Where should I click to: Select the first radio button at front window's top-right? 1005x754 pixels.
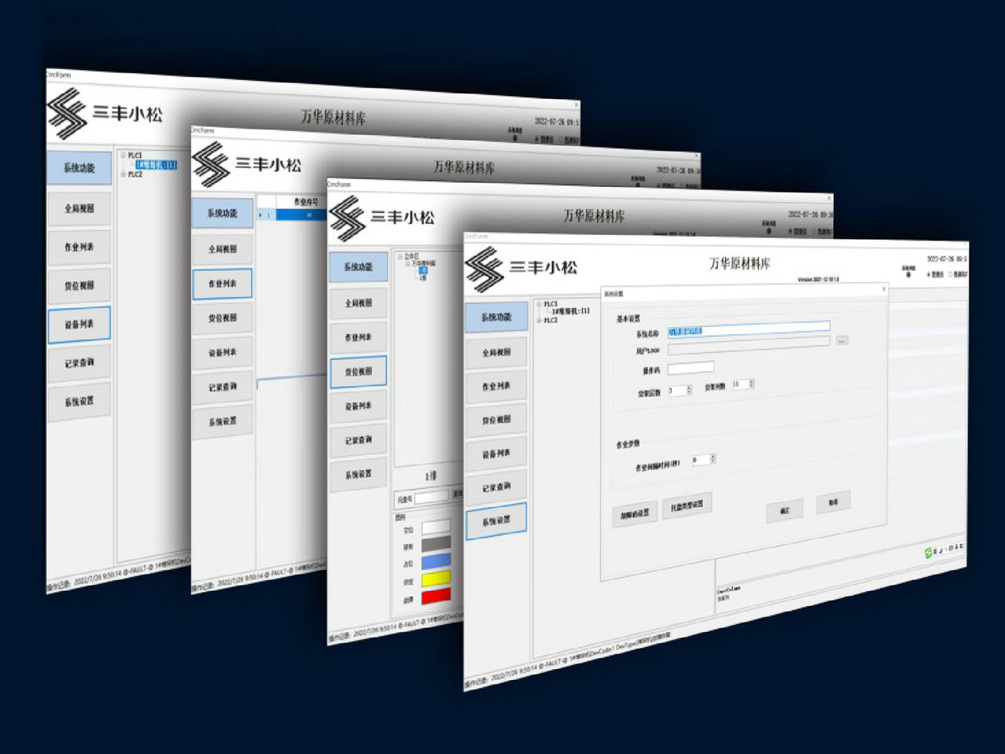[928, 274]
